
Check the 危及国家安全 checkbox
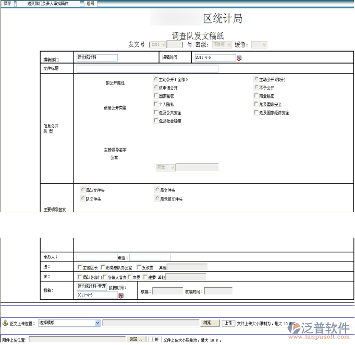tap(256, 104)
